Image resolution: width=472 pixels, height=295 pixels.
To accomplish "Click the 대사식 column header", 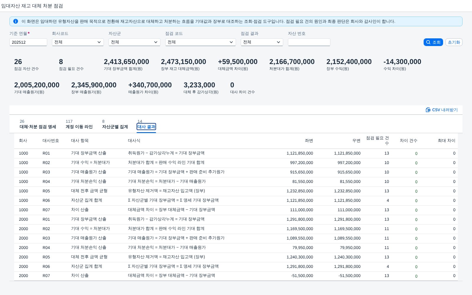I will point(134,141).
